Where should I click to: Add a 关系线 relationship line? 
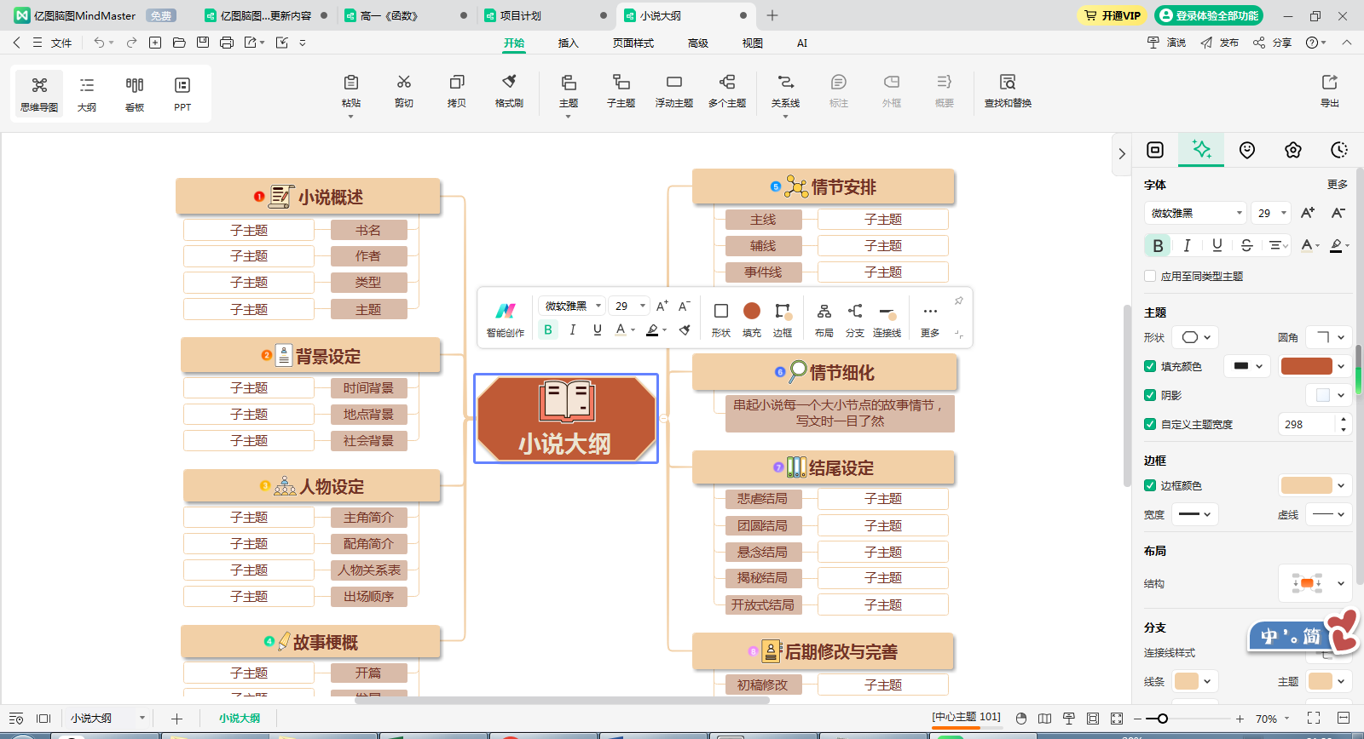786,91
